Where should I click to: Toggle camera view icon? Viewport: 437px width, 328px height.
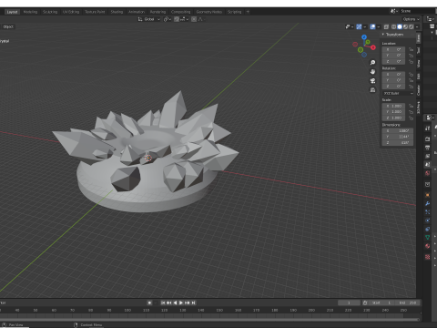tap(372, 81)
